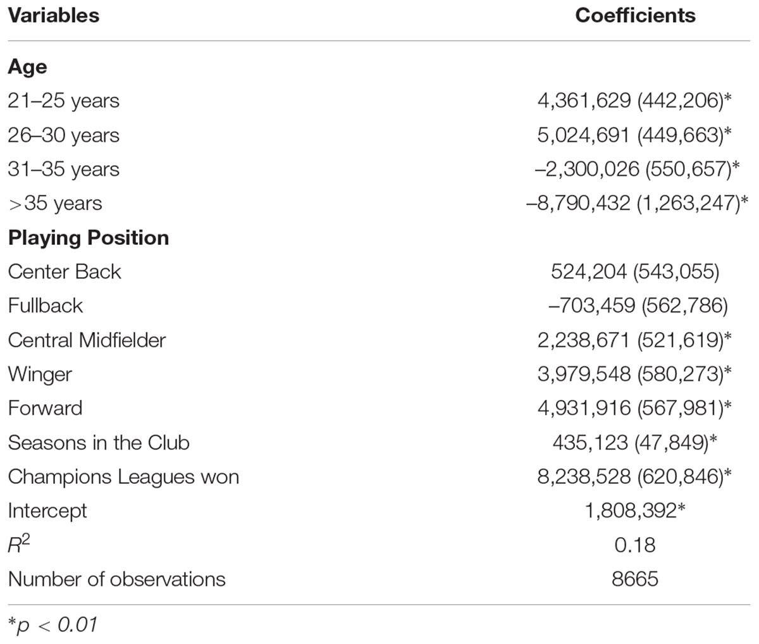
Task: Click the Intercept value 1,808,392
Action: click(x=635, y=511)
